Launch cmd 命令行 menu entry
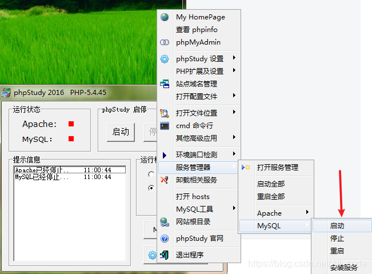 pyautogui.click(x=199, y=126)
